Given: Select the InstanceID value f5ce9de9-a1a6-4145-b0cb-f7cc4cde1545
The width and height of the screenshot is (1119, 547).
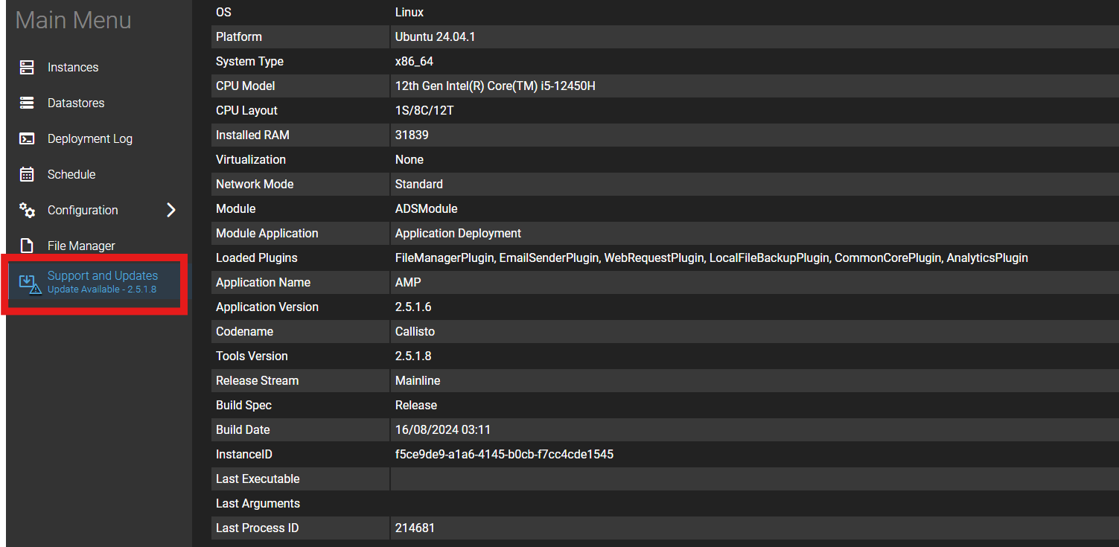Looking at the screenshot, I should coord(505,455).
